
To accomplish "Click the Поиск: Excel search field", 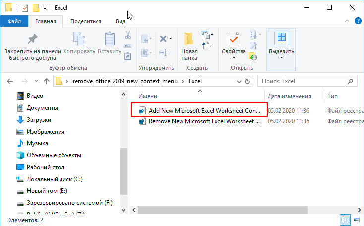I will [x=307, y=81].
